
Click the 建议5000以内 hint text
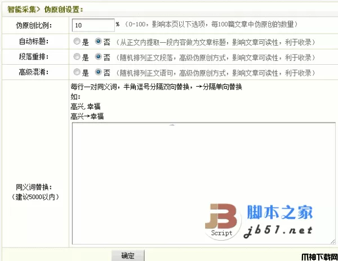pos(35,197)
